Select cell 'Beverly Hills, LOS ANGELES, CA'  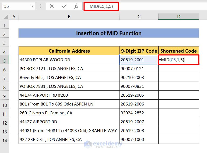(x=69, y=77)
